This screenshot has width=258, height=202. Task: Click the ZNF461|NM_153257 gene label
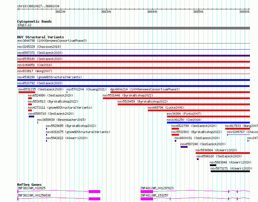click(154, 195)
